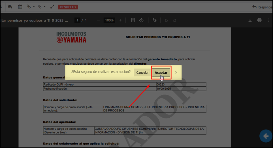Click the PDF page number field
Screen dimensions: 273x148
tap(77, 20)
